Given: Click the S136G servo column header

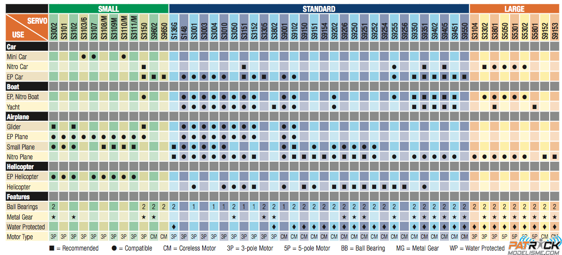Looking at the screenshot, I should click(x=173, y=28).
